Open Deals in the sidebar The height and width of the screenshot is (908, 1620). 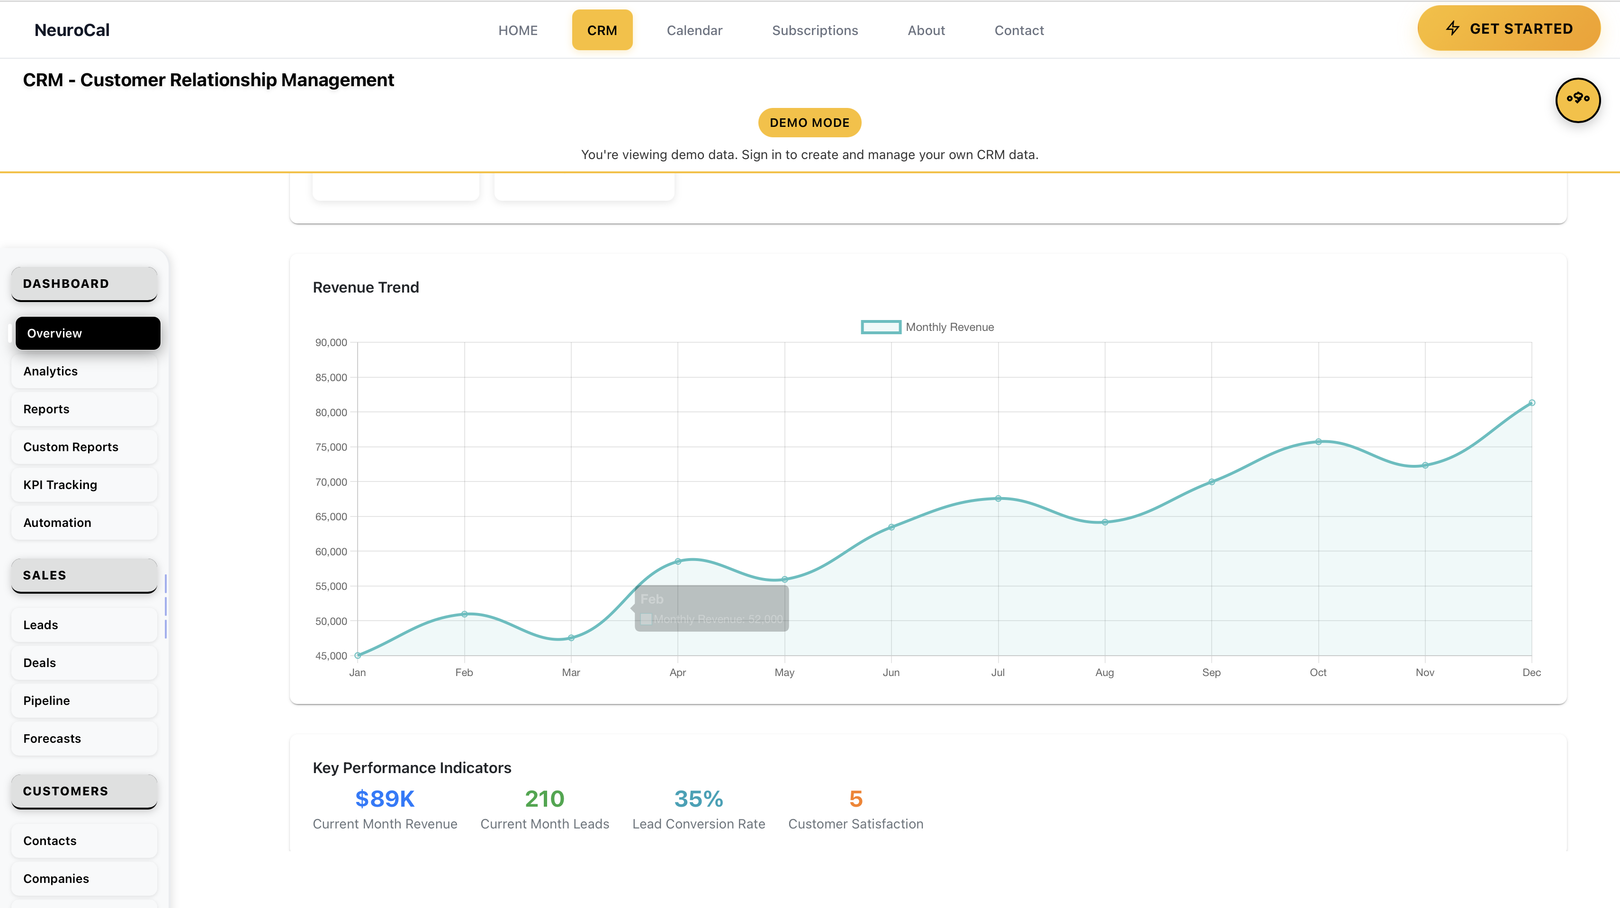tap(84, 663)
